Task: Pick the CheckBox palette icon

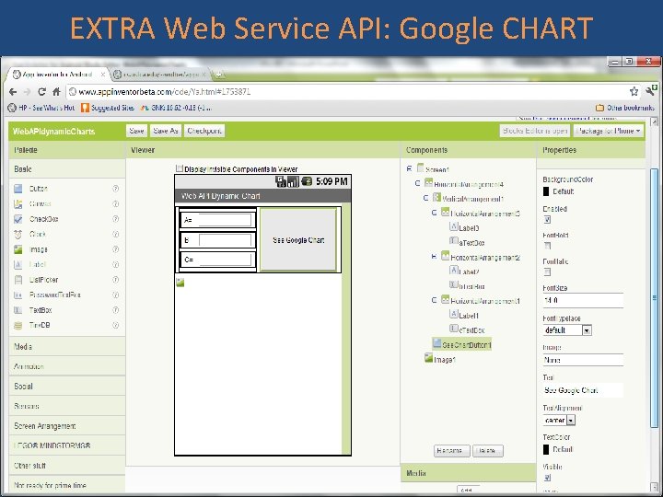Action: 17,219
